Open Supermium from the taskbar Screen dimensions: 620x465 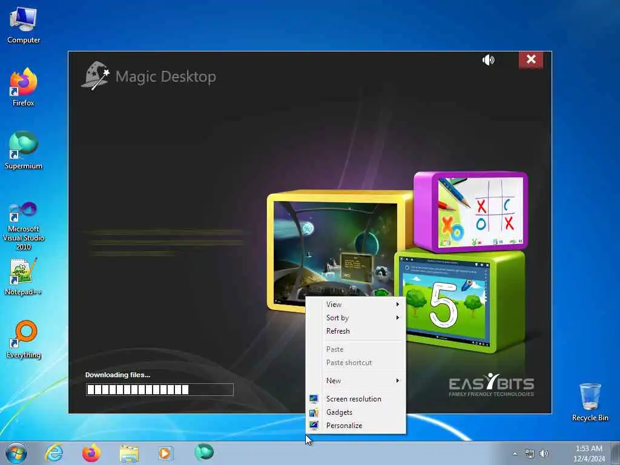[x=204, y=452]
